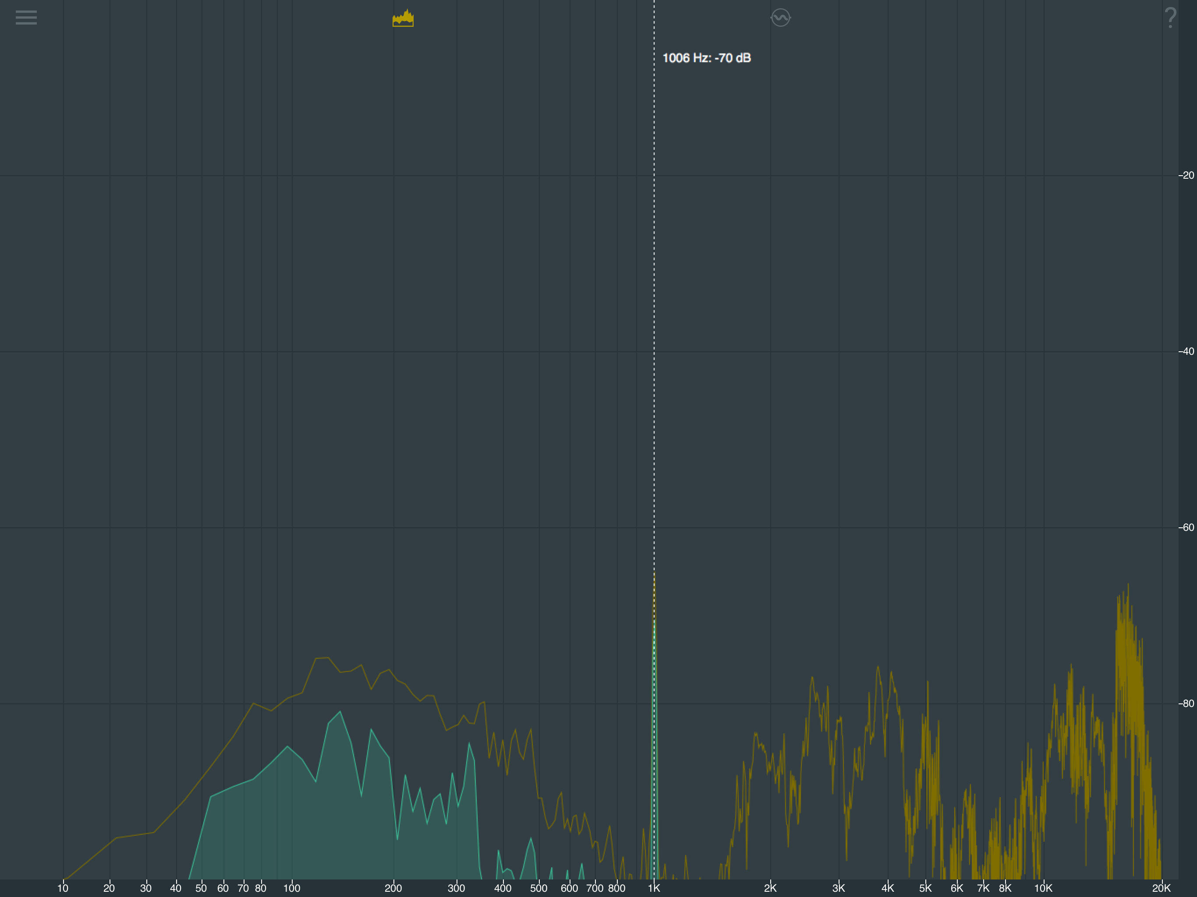Click the 20K frequency axis label
Screen dimensions: 1197x897
(x=1161, y=888)
